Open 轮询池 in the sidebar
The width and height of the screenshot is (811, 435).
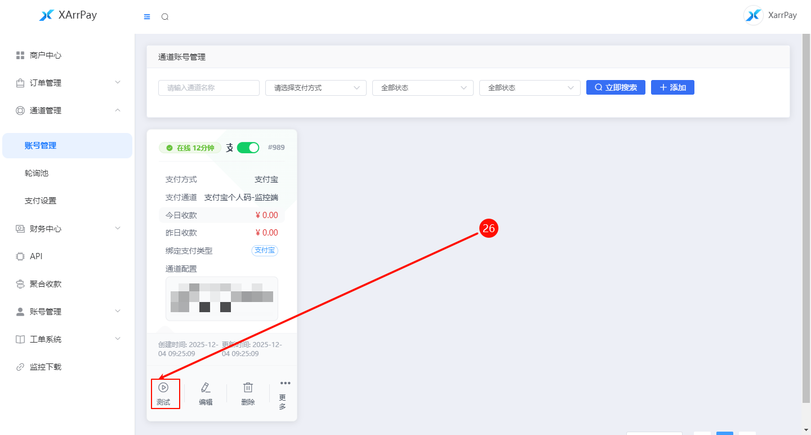click(x=37, y=173)
